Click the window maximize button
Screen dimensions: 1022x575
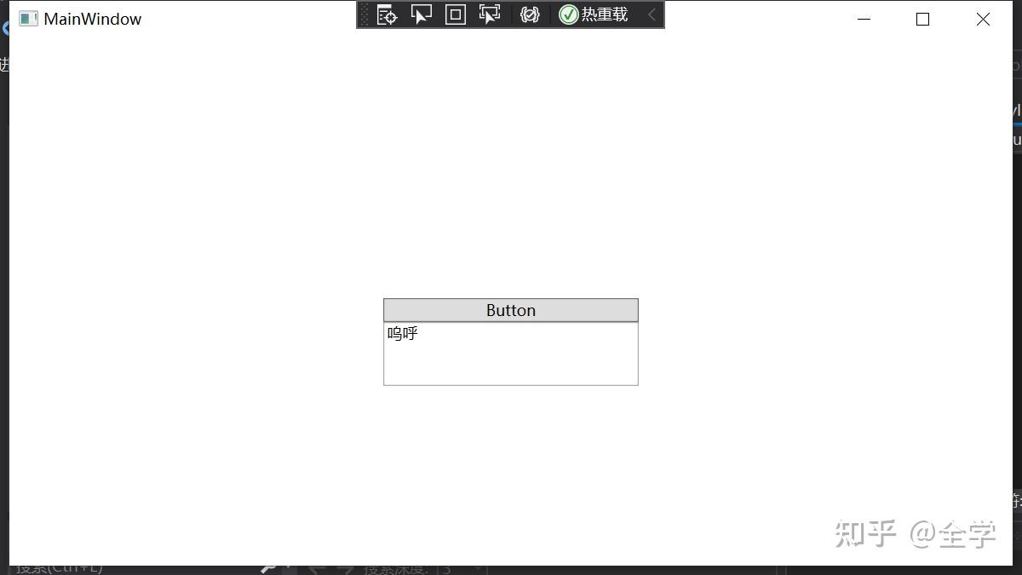pyautogui.click(x=922, y=19)
